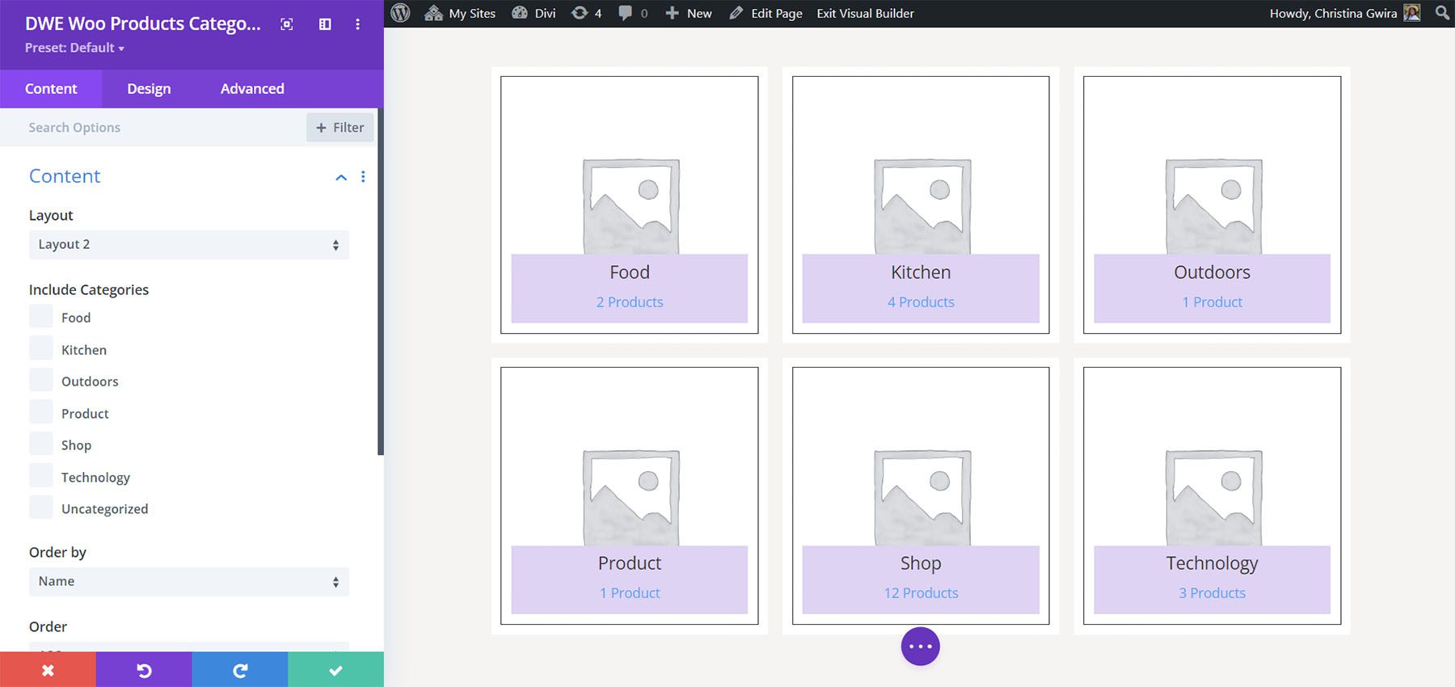Click the 4 Products link under Kitchen
The width and height of the screenshot is (1455, 687).
(921, 302)
